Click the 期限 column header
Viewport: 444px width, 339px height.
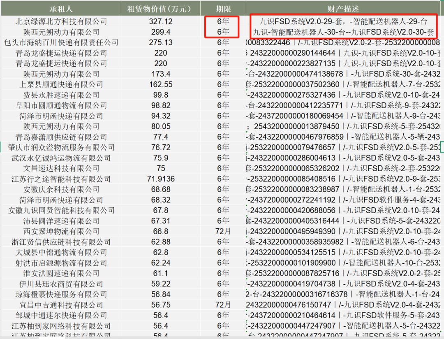coord(223,9)
